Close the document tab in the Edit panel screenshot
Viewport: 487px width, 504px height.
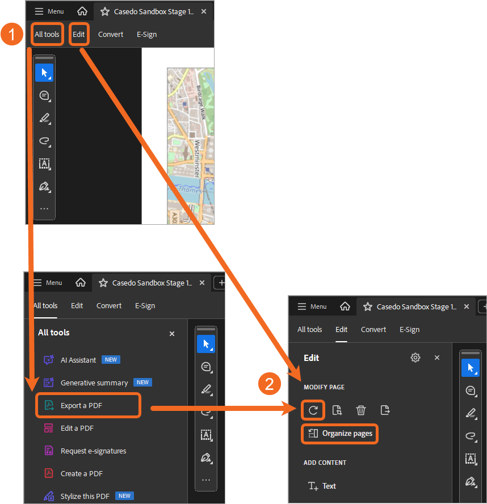click(x=467, y=306)
